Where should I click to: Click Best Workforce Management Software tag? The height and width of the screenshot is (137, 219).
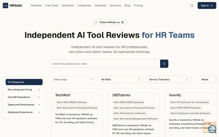point(136,119)
